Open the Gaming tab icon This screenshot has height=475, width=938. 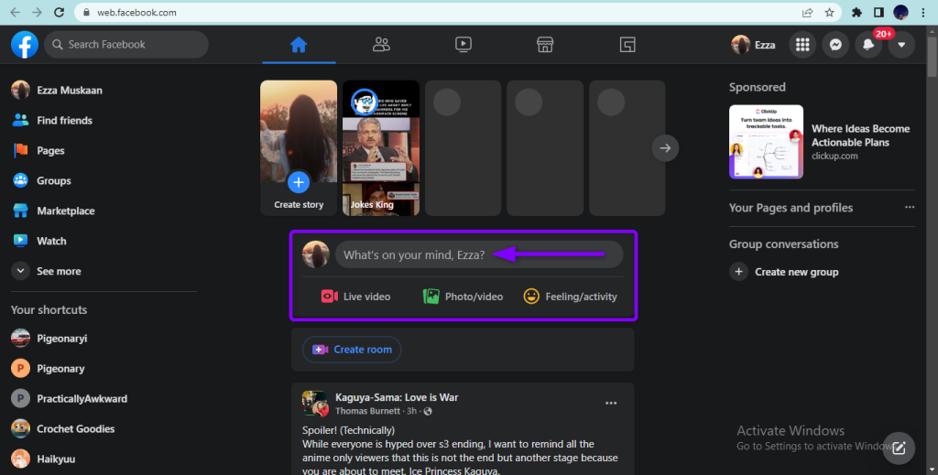(x=627, y=45)
